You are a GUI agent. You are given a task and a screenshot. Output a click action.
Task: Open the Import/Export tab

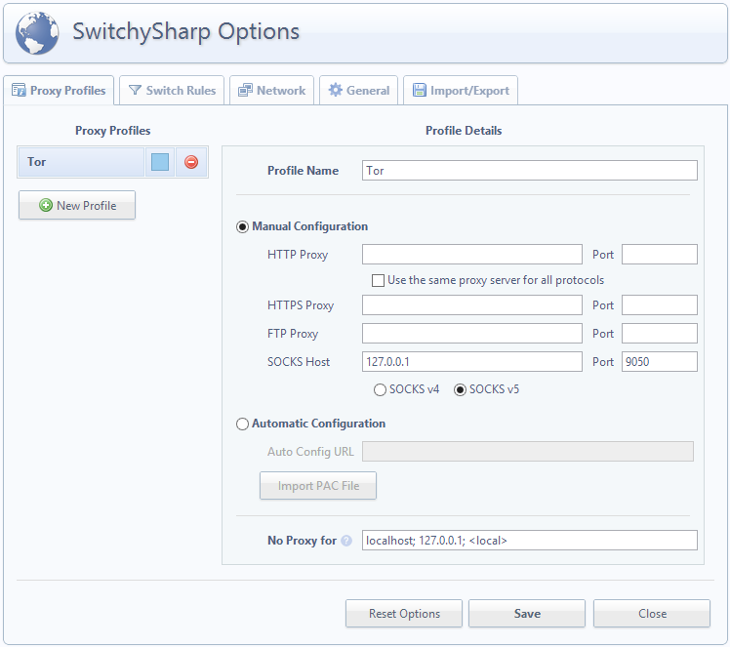(461, 91)
